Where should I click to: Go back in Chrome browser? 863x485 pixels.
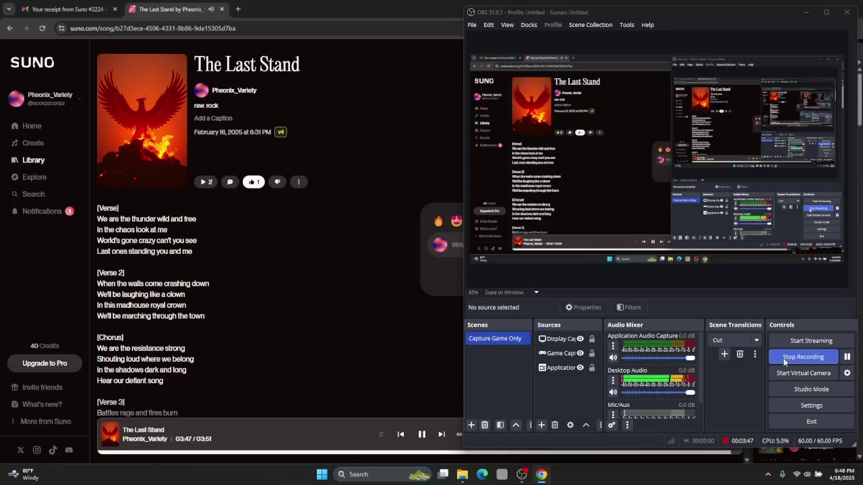[x=9, y=28]
